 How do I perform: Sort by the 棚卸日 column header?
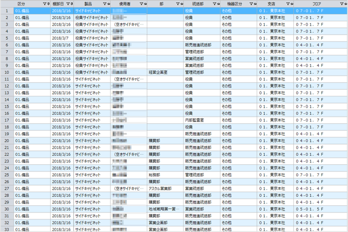click(x=58, y=4)
